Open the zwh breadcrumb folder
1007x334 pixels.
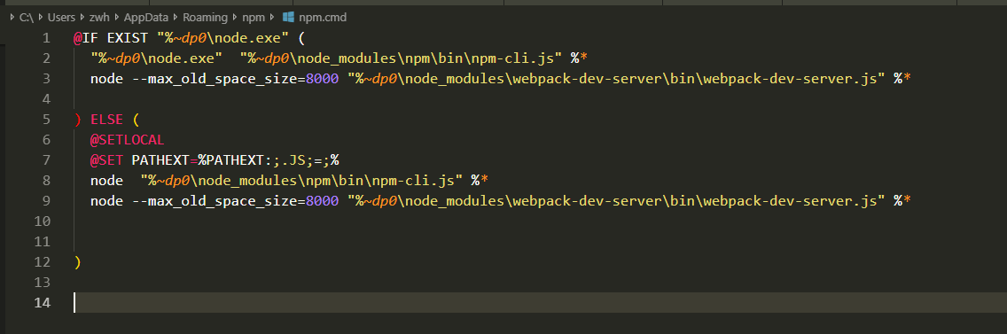tap(99, 18)
